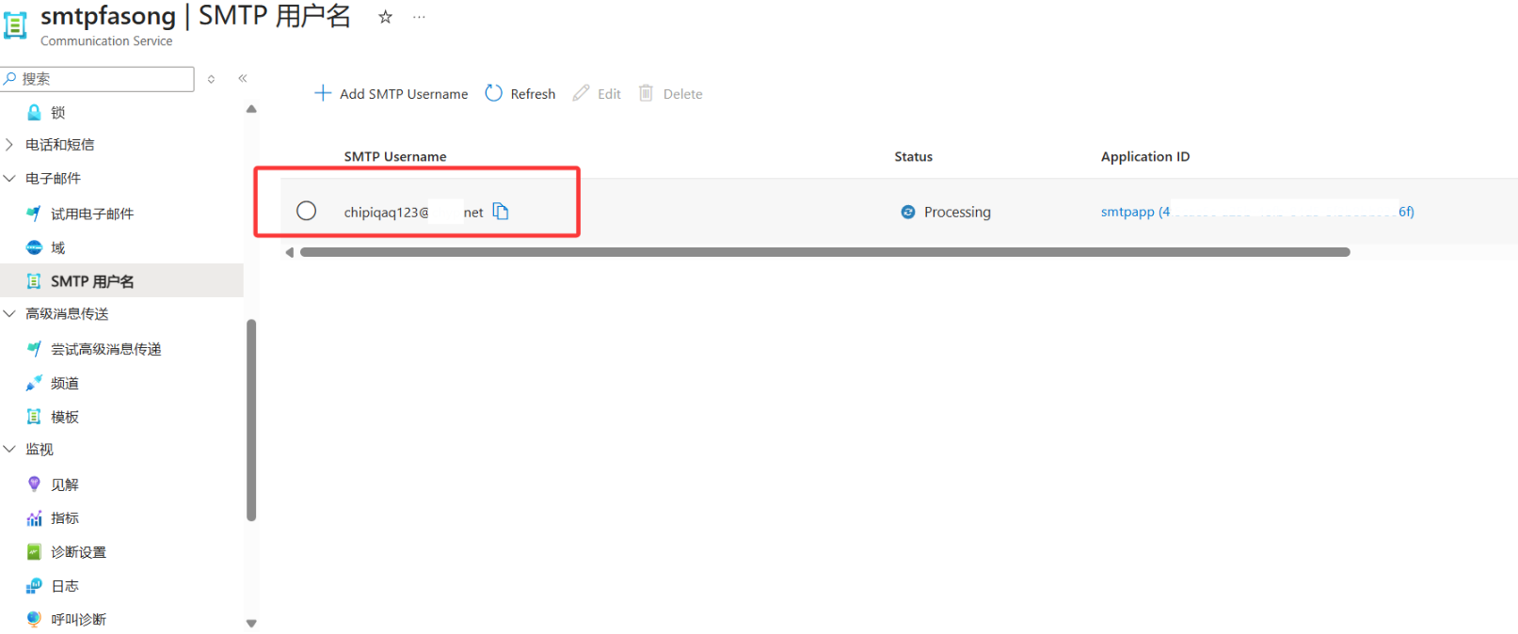Click the 搜索 search field
Viewport: 1518px width, 634px height.
pyautogui.click(x=98, y=79)
